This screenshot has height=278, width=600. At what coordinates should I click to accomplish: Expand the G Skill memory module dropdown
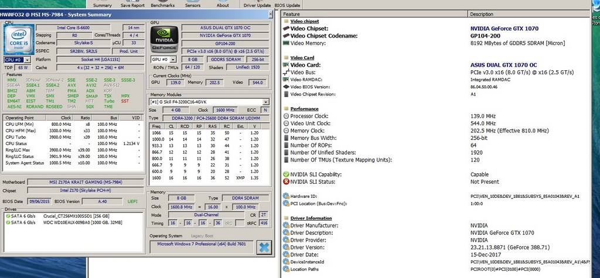tap(266, 102)
